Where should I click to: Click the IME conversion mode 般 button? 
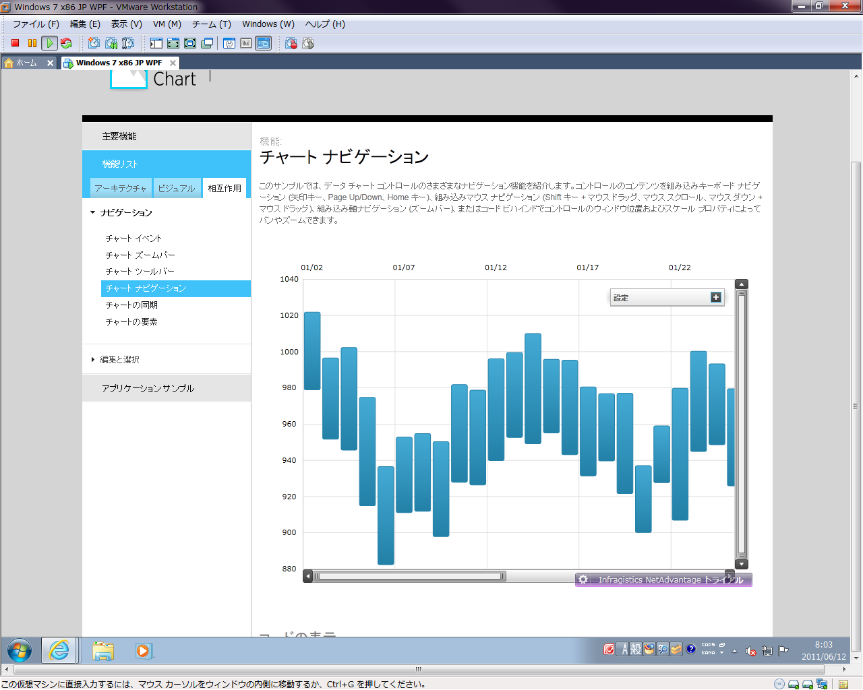click(x=636, y=650)
